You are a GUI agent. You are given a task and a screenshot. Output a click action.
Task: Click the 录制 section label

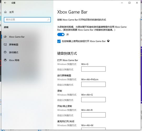[59, 91]
